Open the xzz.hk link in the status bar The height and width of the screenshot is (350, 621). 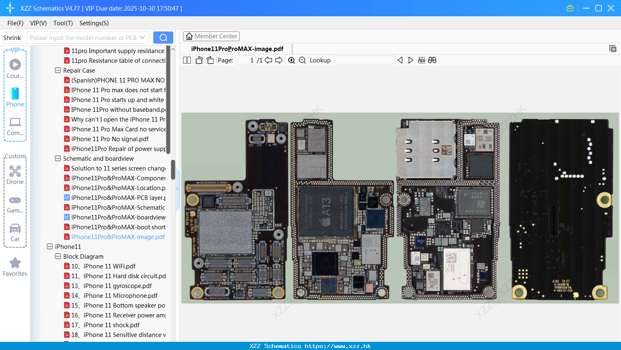[338, 346]
